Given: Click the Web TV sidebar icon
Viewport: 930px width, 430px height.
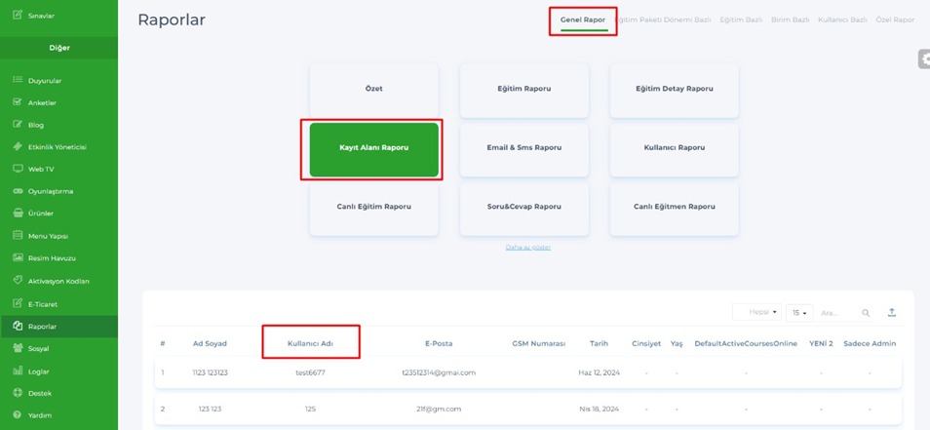Looking at the screenshot, I should 18,169.
